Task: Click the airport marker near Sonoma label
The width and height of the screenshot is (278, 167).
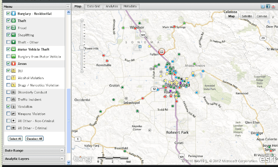Action: [x=140, y=47]
